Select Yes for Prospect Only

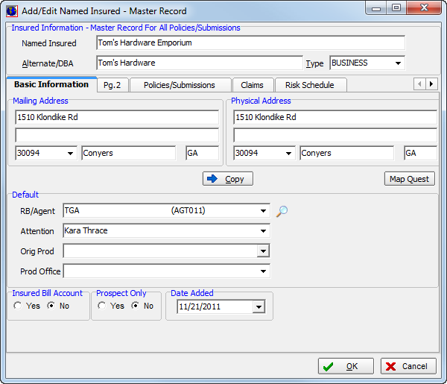(101, 306)
